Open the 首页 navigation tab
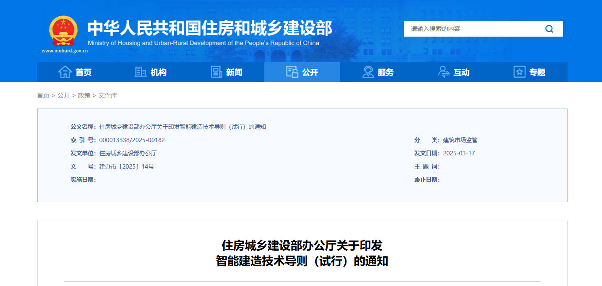 click(75, 72)
